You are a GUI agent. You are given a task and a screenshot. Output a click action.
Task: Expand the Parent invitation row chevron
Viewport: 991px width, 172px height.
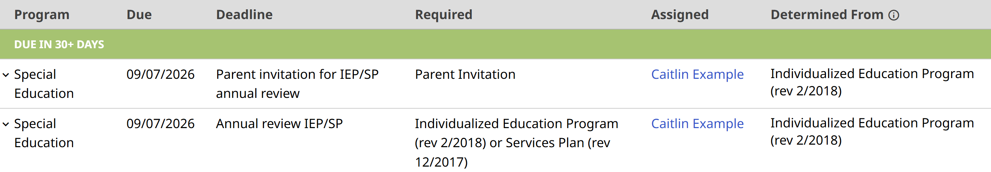tap(6, 75)
